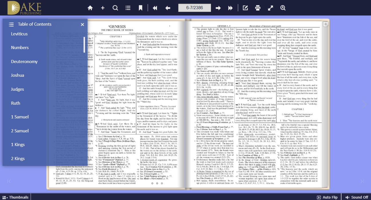Enable Auto Flip
This screenshot has height=200, width=371.
pyautogui.click(x=327, y=197)
